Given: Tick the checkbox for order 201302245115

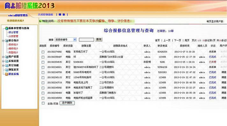Looking at the screenshot, I should tap(43, 77).
